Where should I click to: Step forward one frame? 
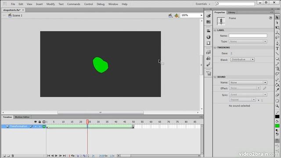61,156
